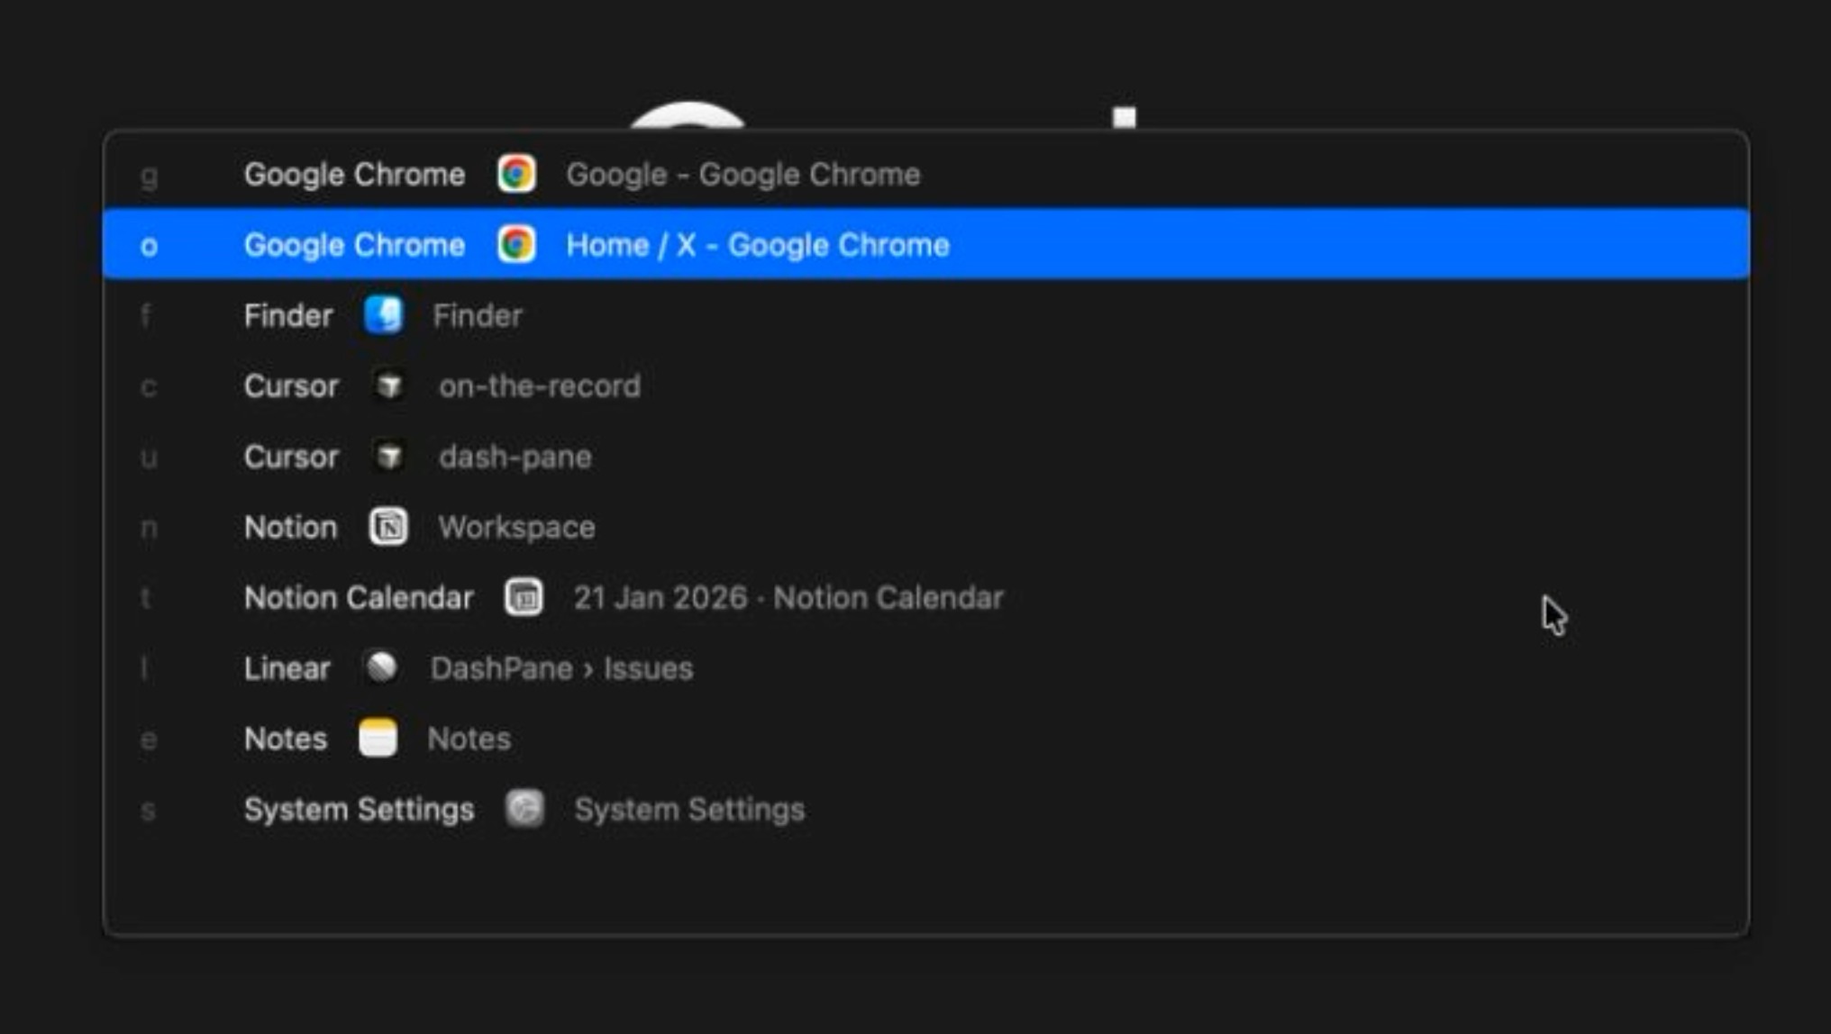
Task: Click the 'e' shortcut letter for Notes
Action: (x=149, y=739)
